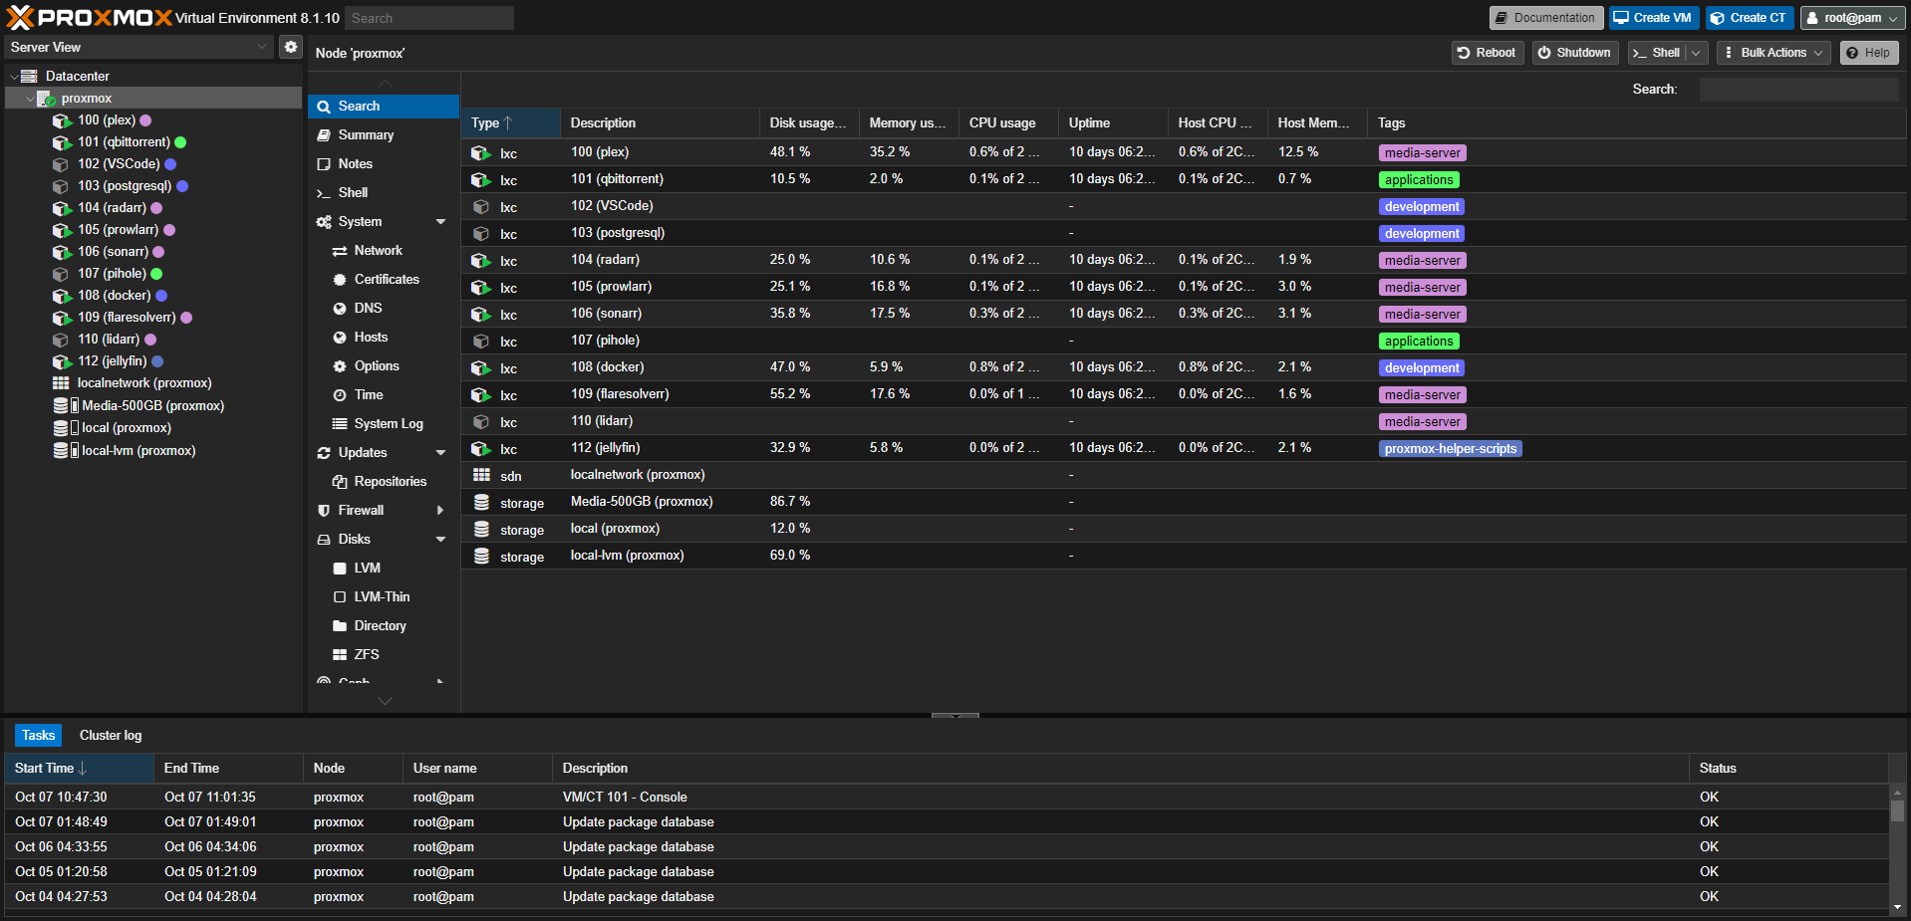Screen dimensions: 1911x921
Task: Open the Search item in node menu
Action: point(384,107)
